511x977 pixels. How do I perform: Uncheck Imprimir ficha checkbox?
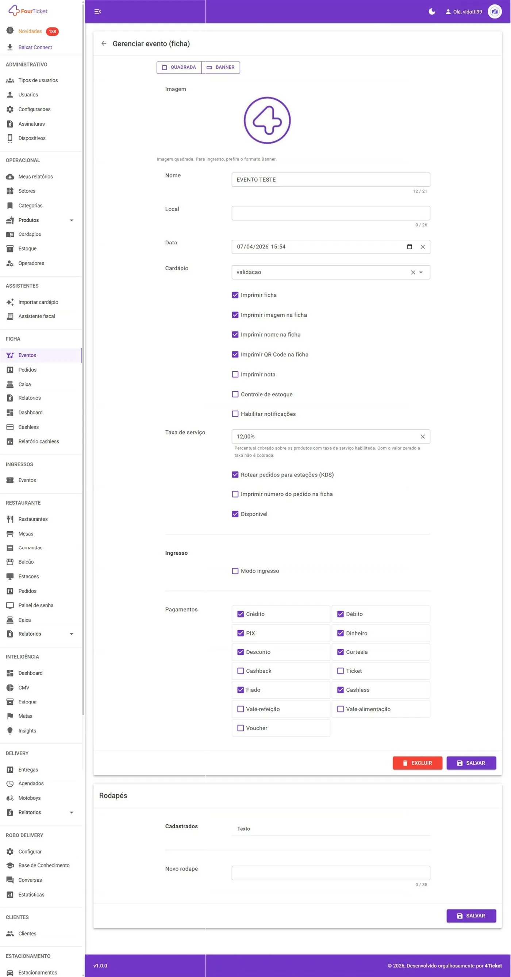[235, 295]
